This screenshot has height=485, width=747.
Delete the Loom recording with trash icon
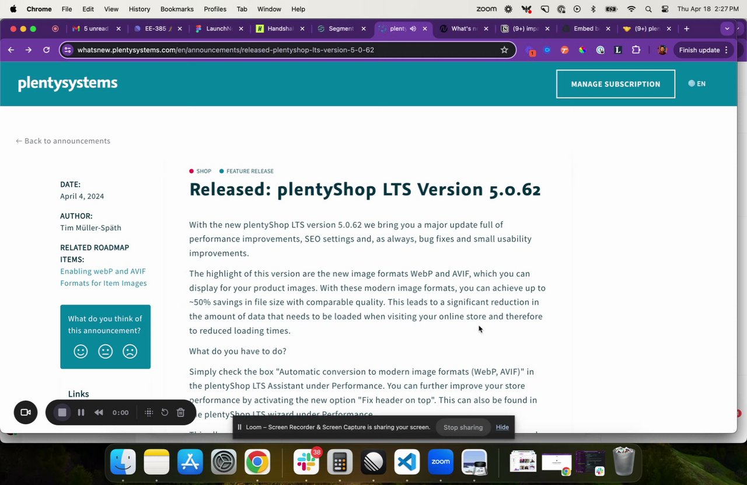pyautogui.click(x=181, y=413)
